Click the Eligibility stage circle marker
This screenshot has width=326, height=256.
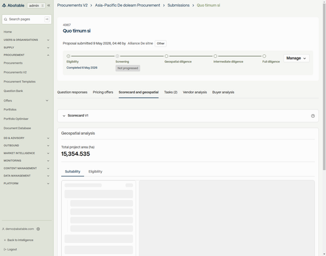pyautogui.click(x=68, y=56)
